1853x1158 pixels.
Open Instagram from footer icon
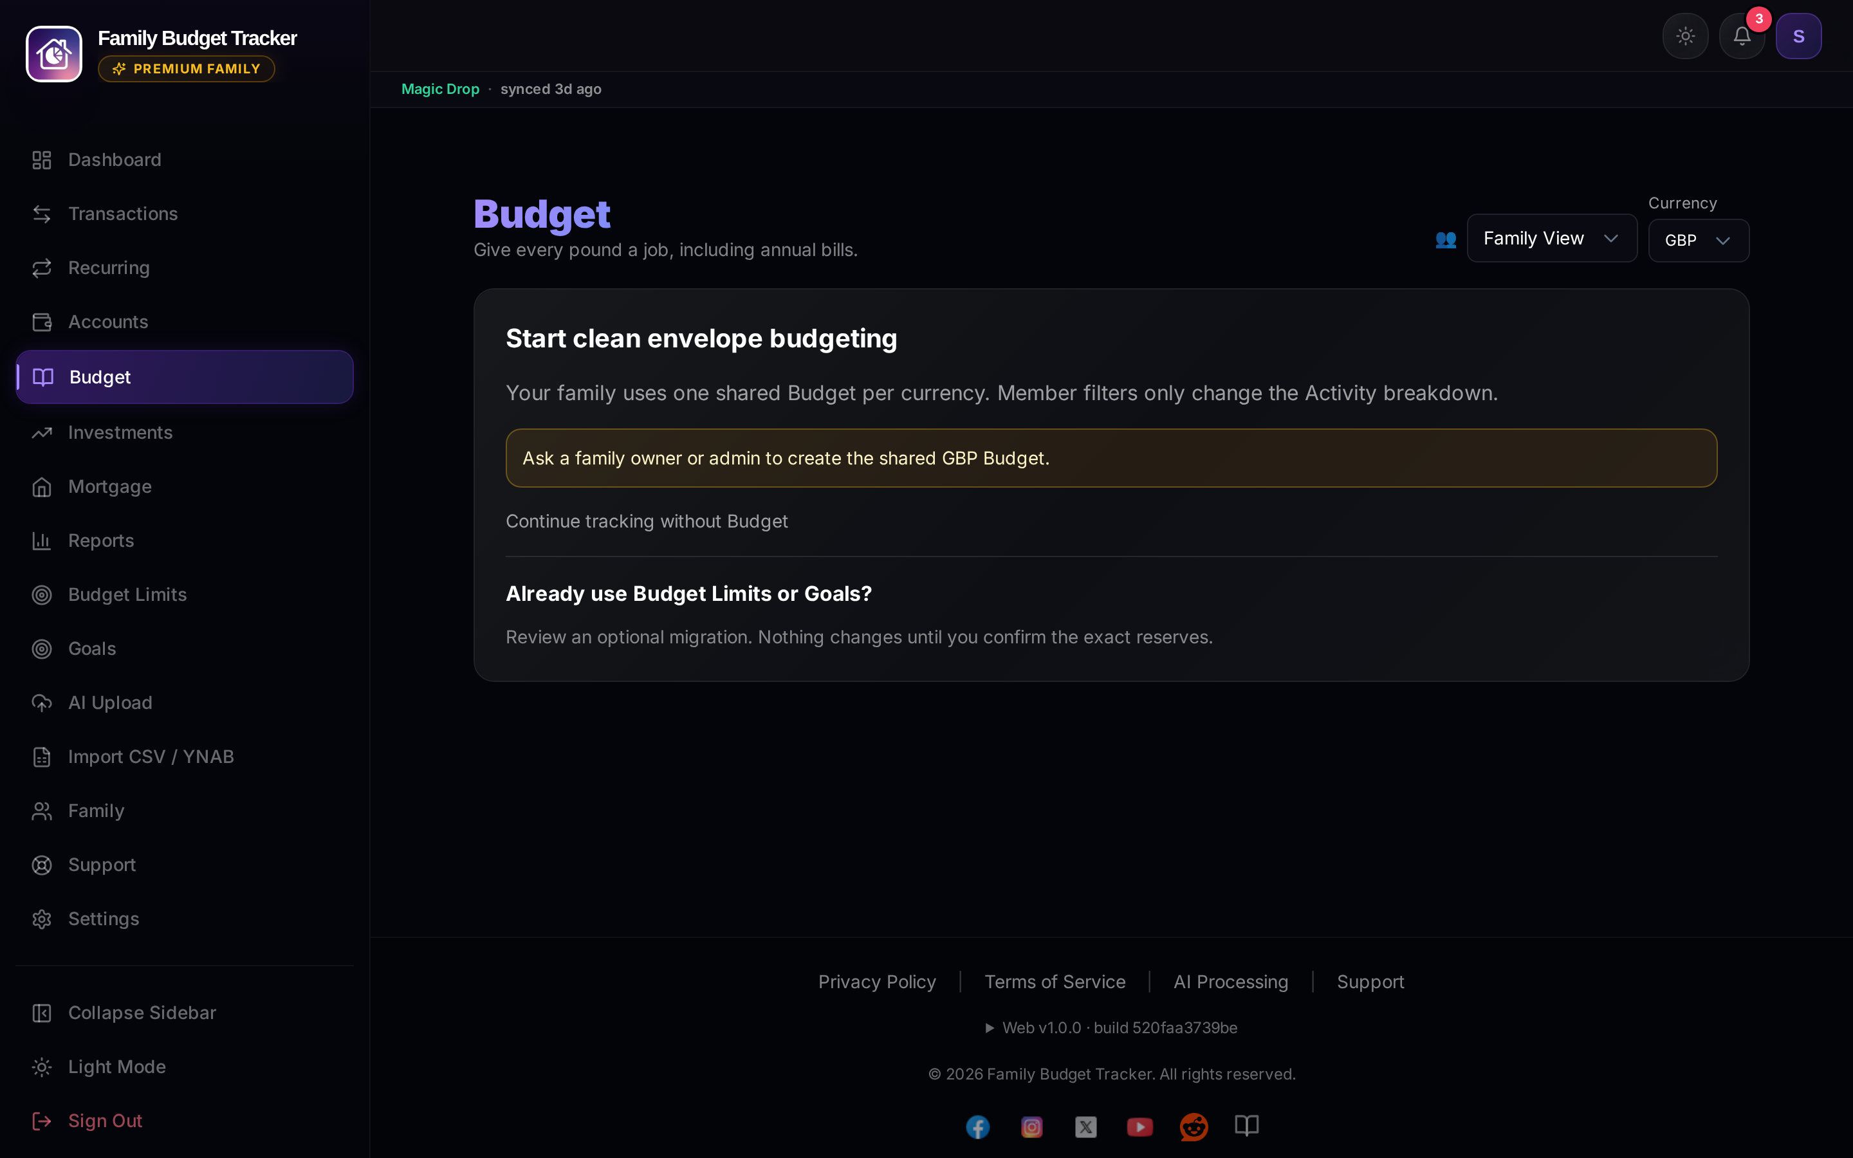pyautogui.click(x=1031, y=1126)
